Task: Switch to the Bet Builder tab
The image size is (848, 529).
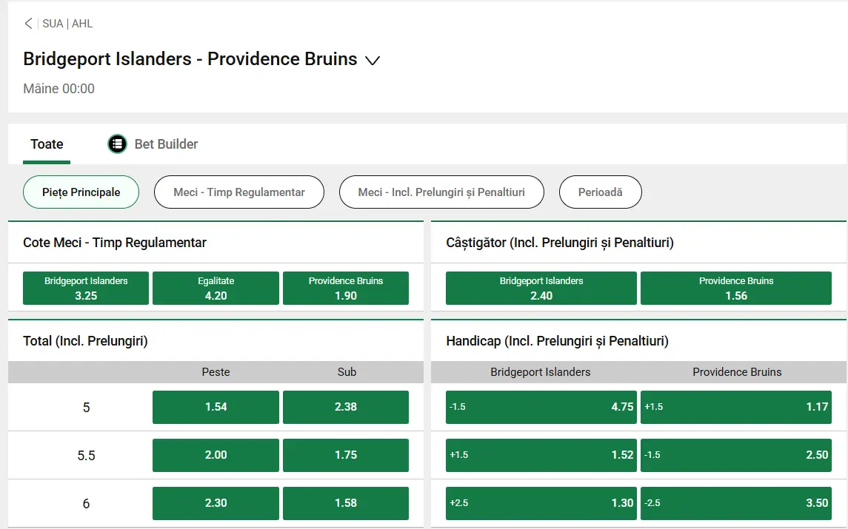Action: 152,144
